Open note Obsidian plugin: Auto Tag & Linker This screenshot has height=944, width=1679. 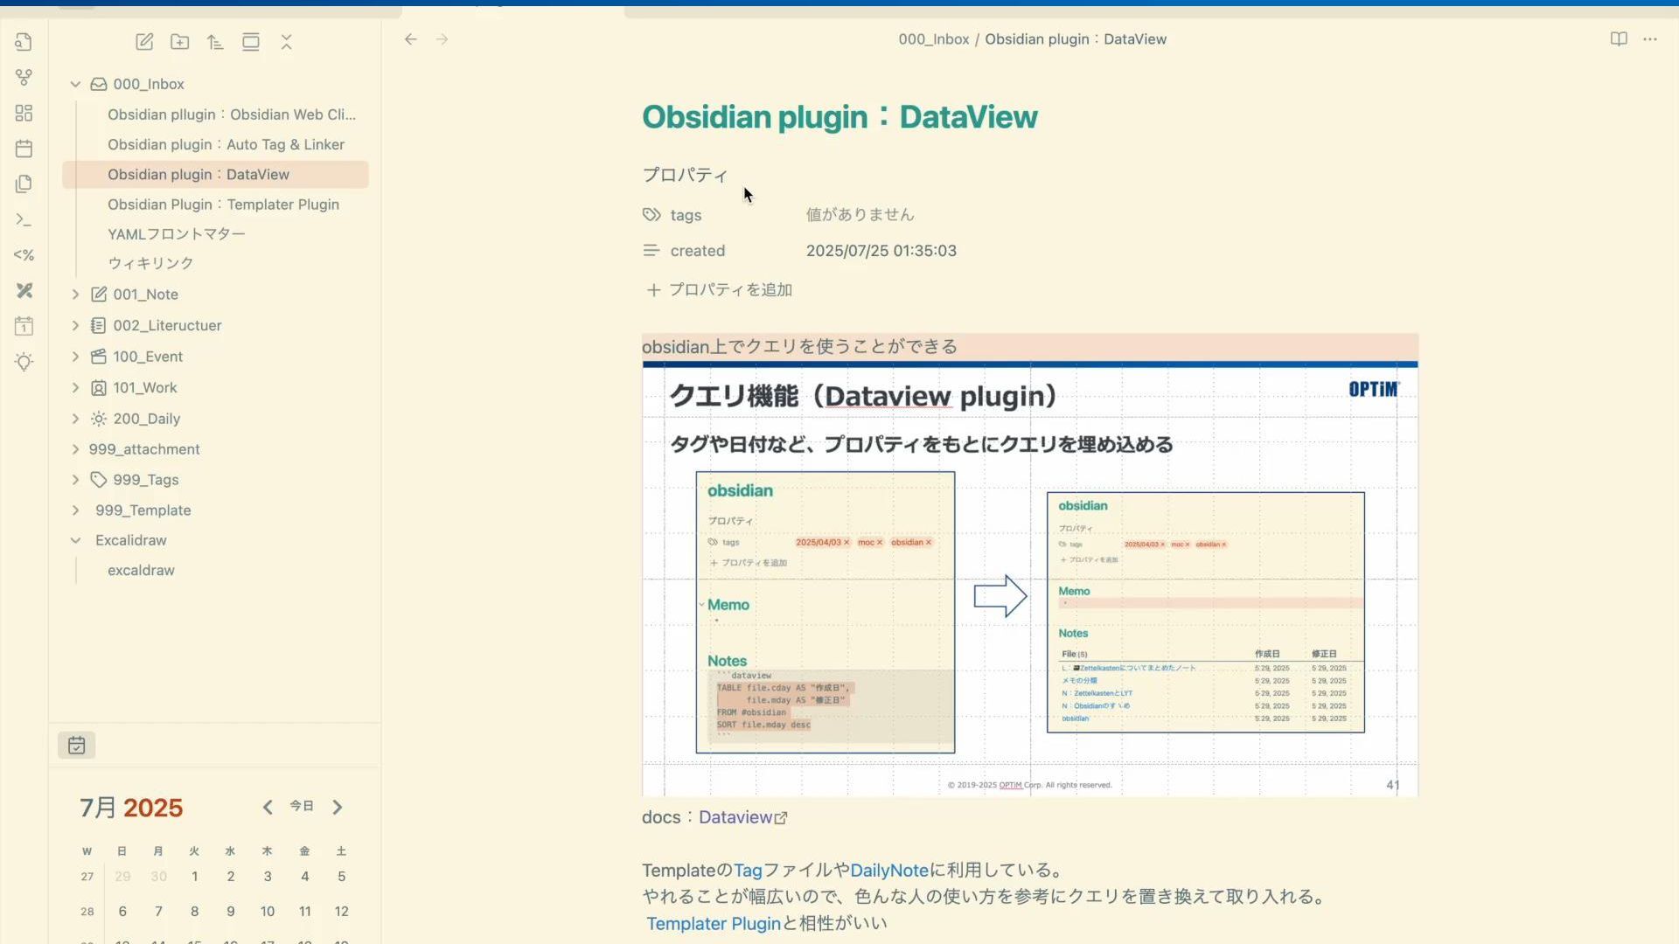coord(226,145)
